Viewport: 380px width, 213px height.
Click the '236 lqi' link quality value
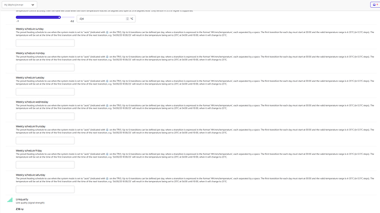tap(20, 209)
